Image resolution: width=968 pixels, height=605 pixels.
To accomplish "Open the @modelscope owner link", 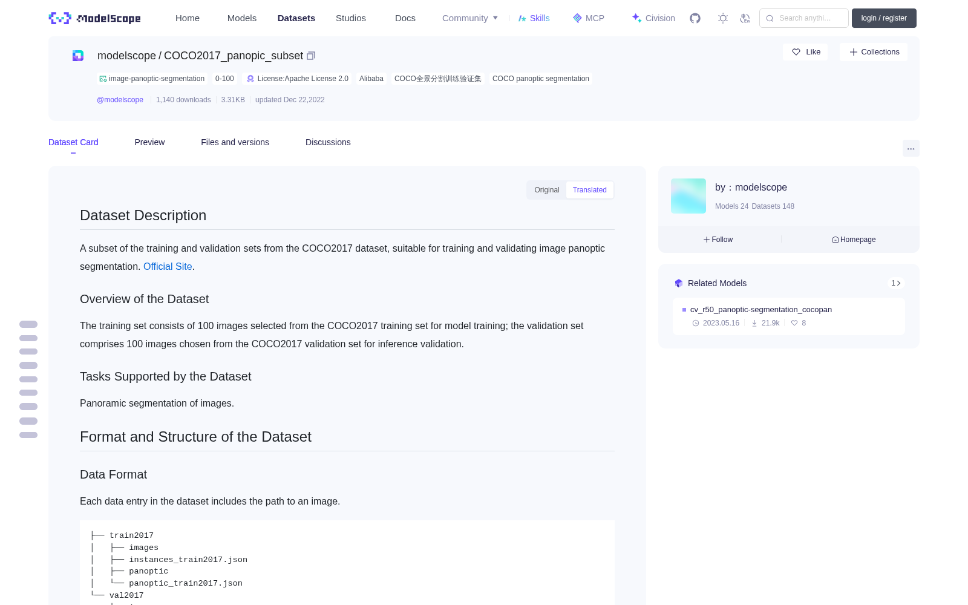I will pos(120,100).
